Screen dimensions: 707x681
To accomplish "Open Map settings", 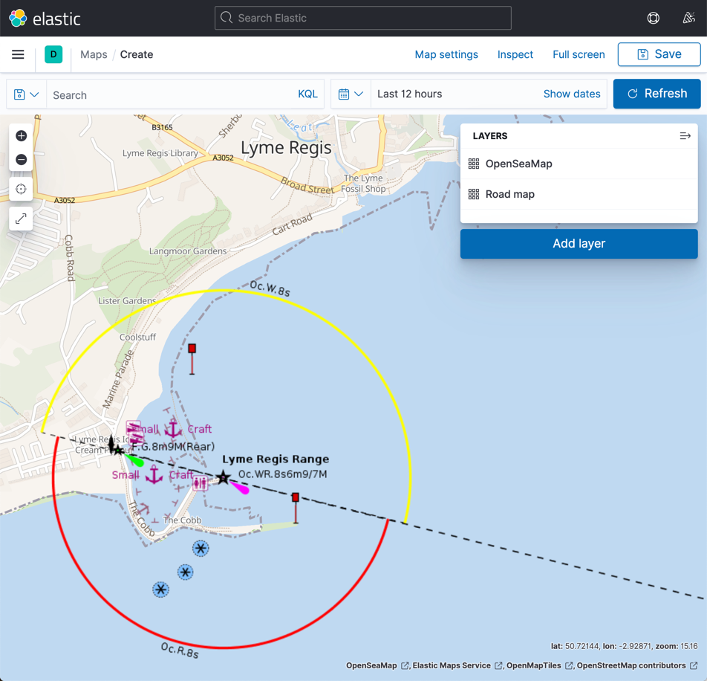I will pos(446,54).
